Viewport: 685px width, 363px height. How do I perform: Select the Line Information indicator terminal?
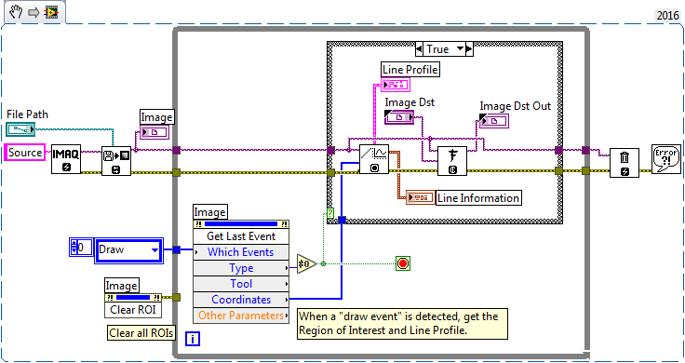click(x=421, y=198)
